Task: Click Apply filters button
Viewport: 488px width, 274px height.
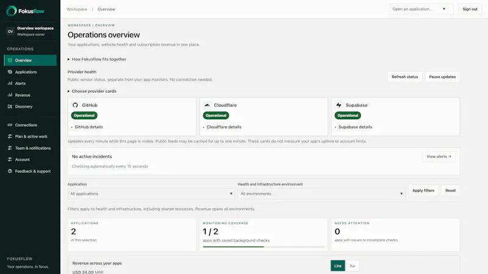Action: click(423, 191)
